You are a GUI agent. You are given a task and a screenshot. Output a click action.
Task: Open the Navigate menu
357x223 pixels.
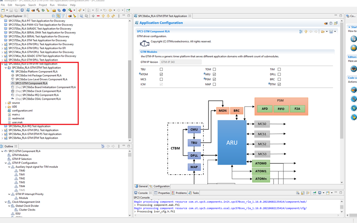pos(20,5)
